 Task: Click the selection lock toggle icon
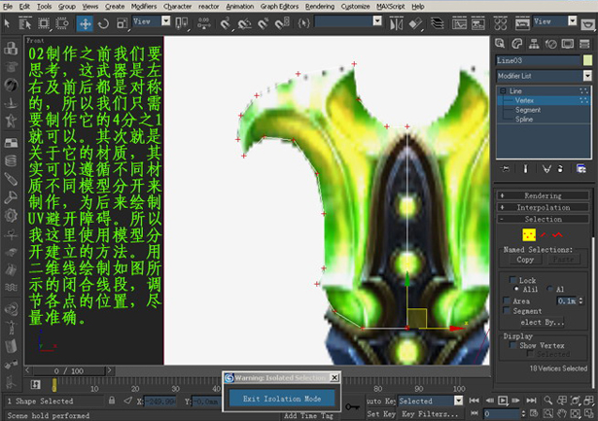pos(112,400)
